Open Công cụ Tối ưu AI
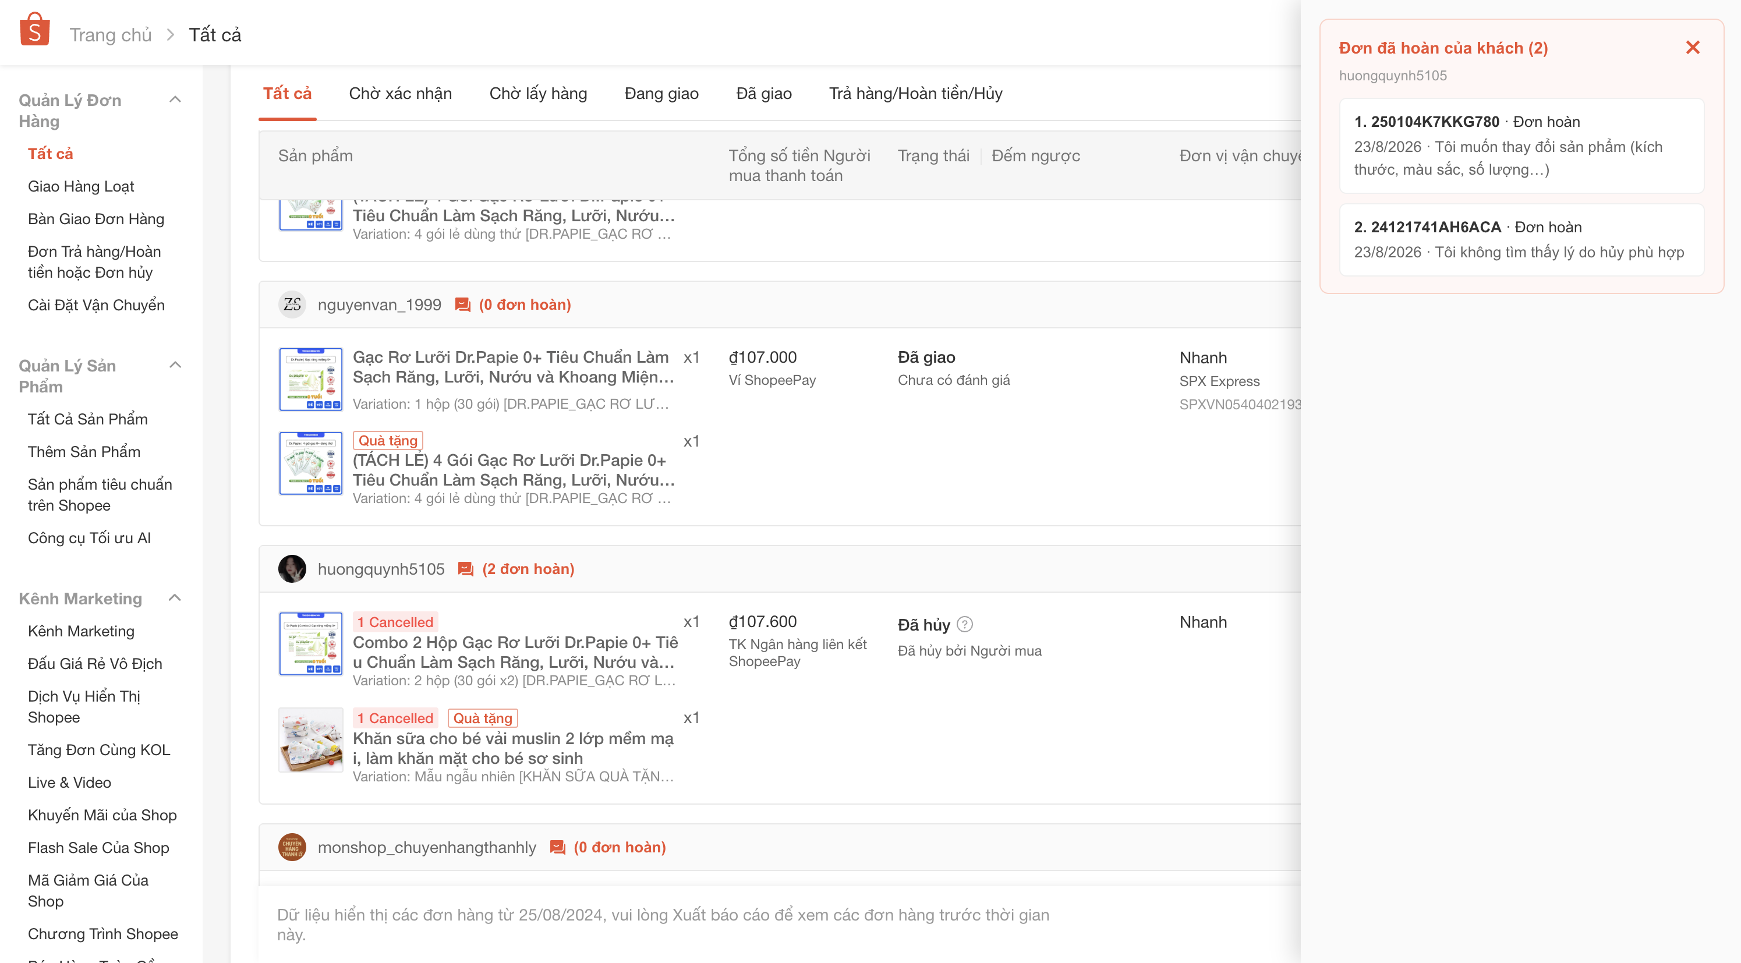The image size is (1741, 963). [89, 539]
